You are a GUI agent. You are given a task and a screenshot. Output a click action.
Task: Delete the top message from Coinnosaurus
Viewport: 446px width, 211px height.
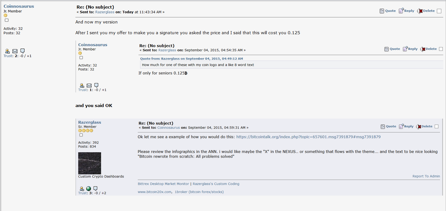tap(426, 11)
